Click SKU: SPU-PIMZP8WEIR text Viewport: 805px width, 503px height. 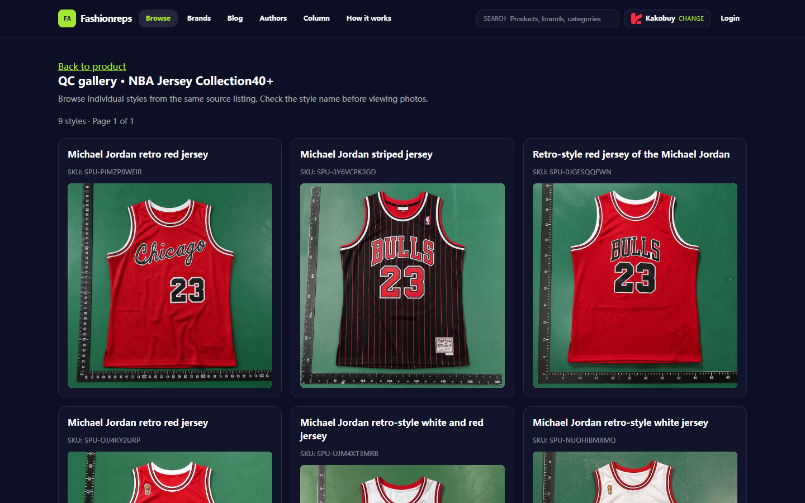(x=105, y=172)
